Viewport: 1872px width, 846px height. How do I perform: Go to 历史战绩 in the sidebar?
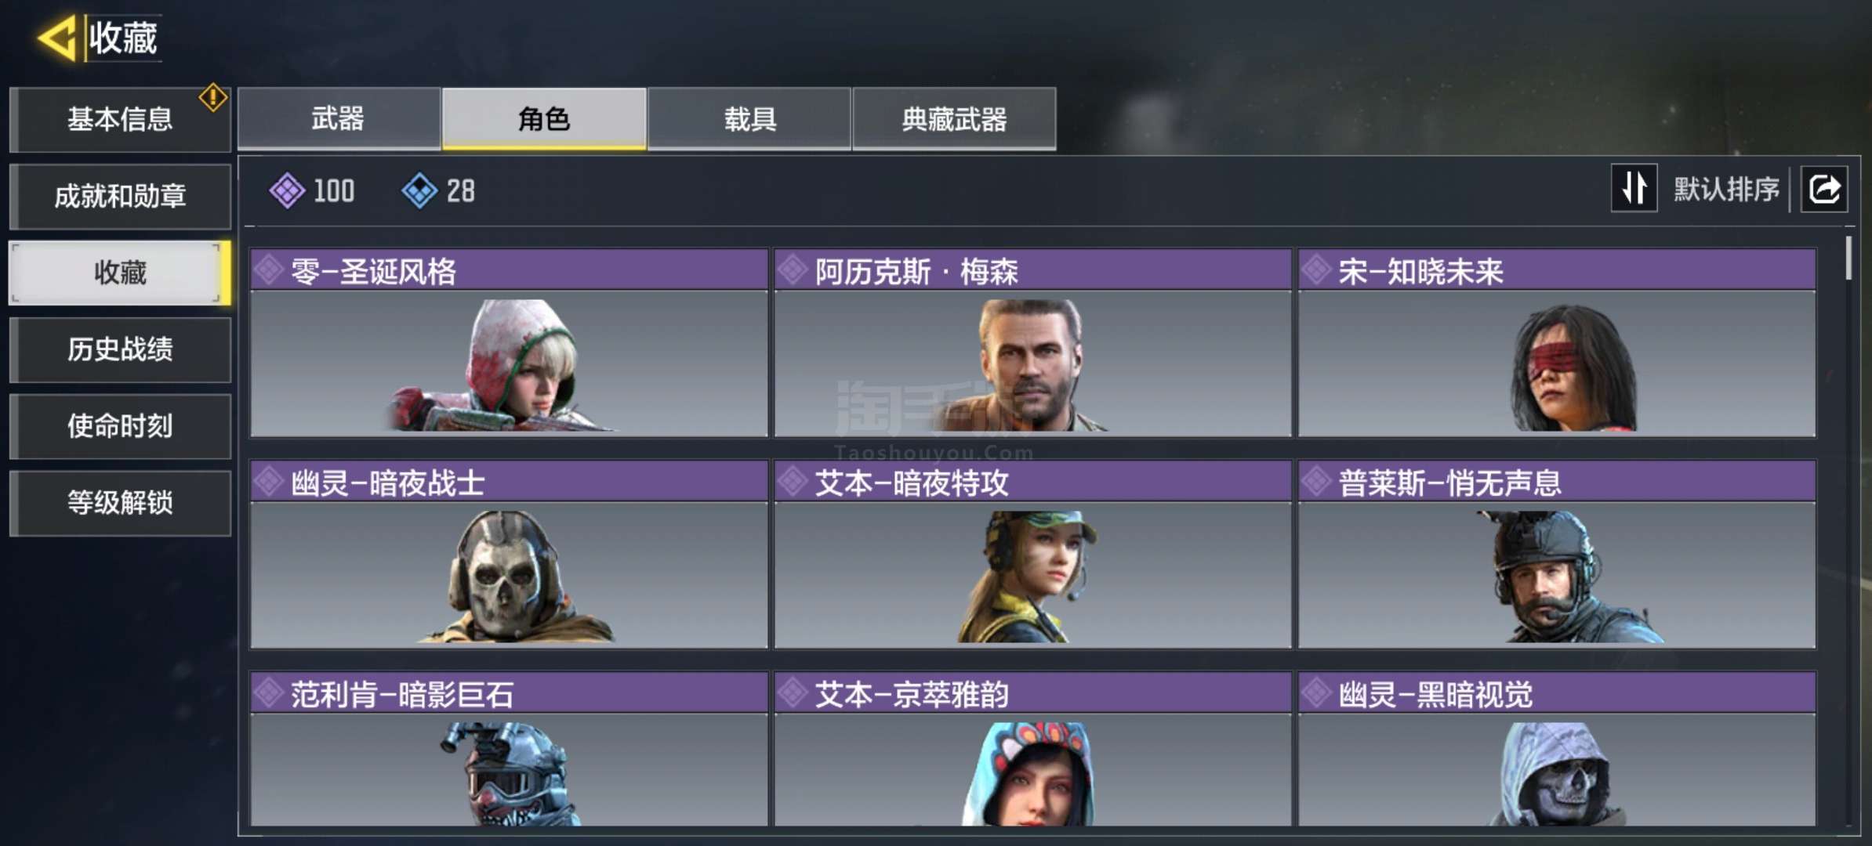[120, 349]
